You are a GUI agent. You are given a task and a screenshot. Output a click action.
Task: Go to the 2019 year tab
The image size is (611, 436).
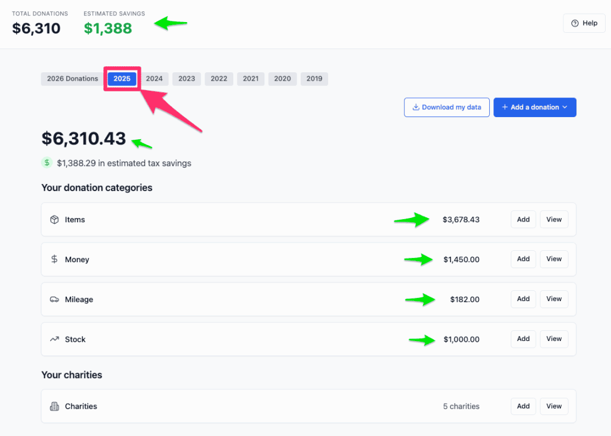[314, 79]
